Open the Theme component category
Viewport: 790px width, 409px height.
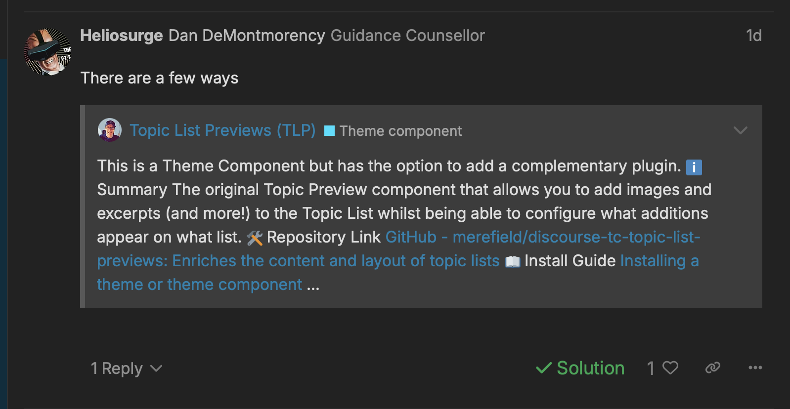pos(400,131)
